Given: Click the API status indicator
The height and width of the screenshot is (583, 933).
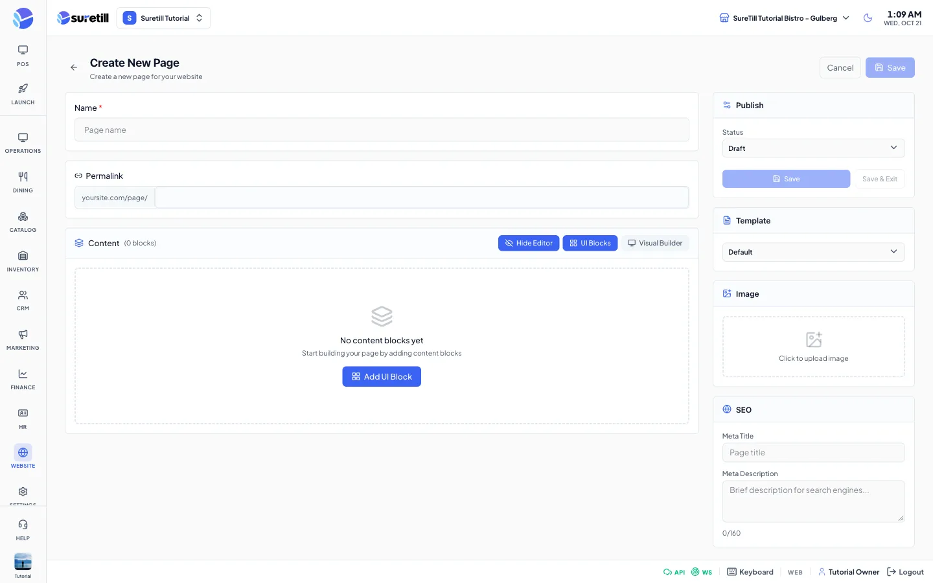Looking at the screenshot, I should pyautogui.click(x=674, y=572).
